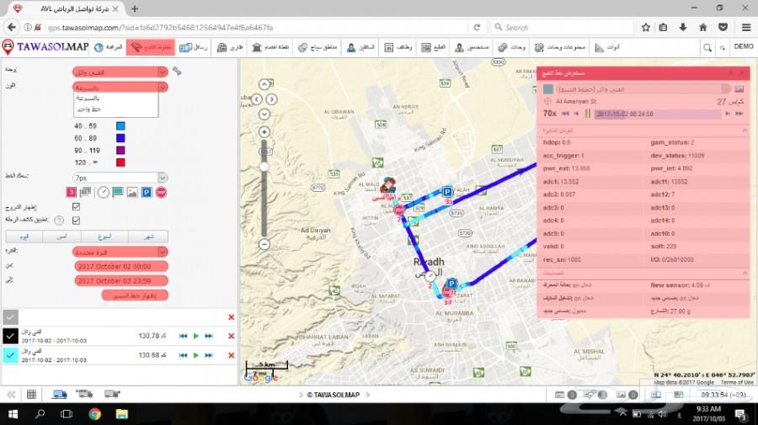Pause the track player playback
This screenshot has width=758, height=425.
pos(588,114)
